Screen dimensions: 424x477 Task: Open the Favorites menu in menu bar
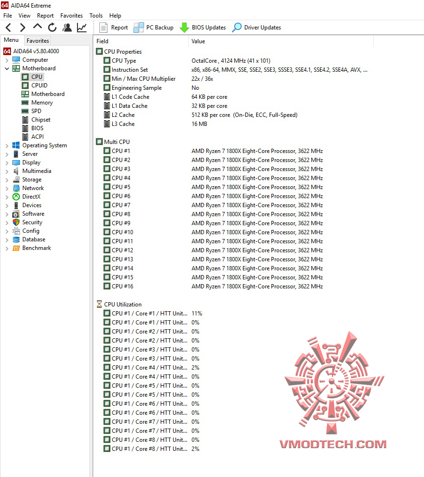click(71, 16)
